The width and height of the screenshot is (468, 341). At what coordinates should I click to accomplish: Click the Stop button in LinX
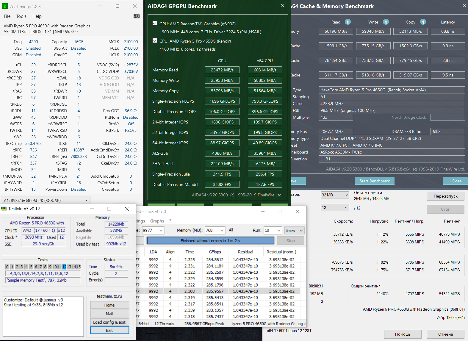click(x=291, y=240)
